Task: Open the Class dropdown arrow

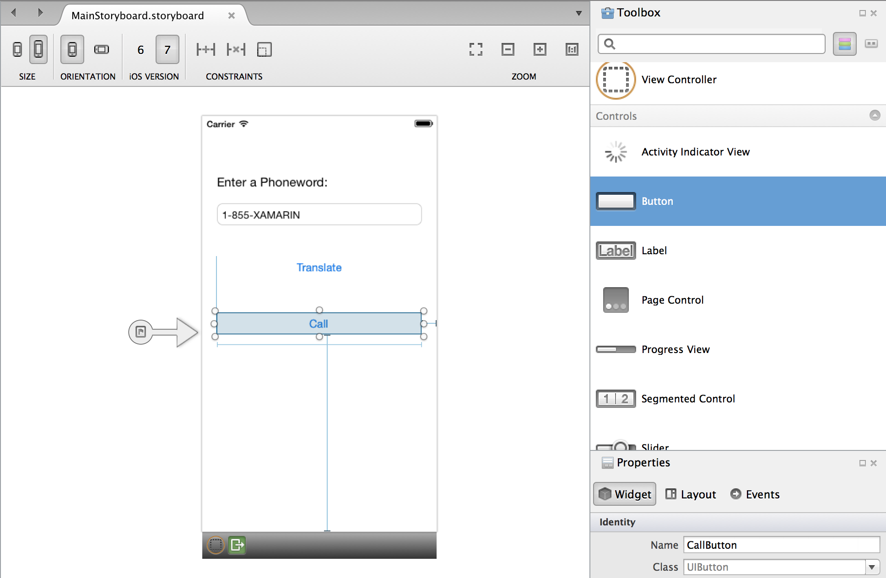Action: click(872, 567)
